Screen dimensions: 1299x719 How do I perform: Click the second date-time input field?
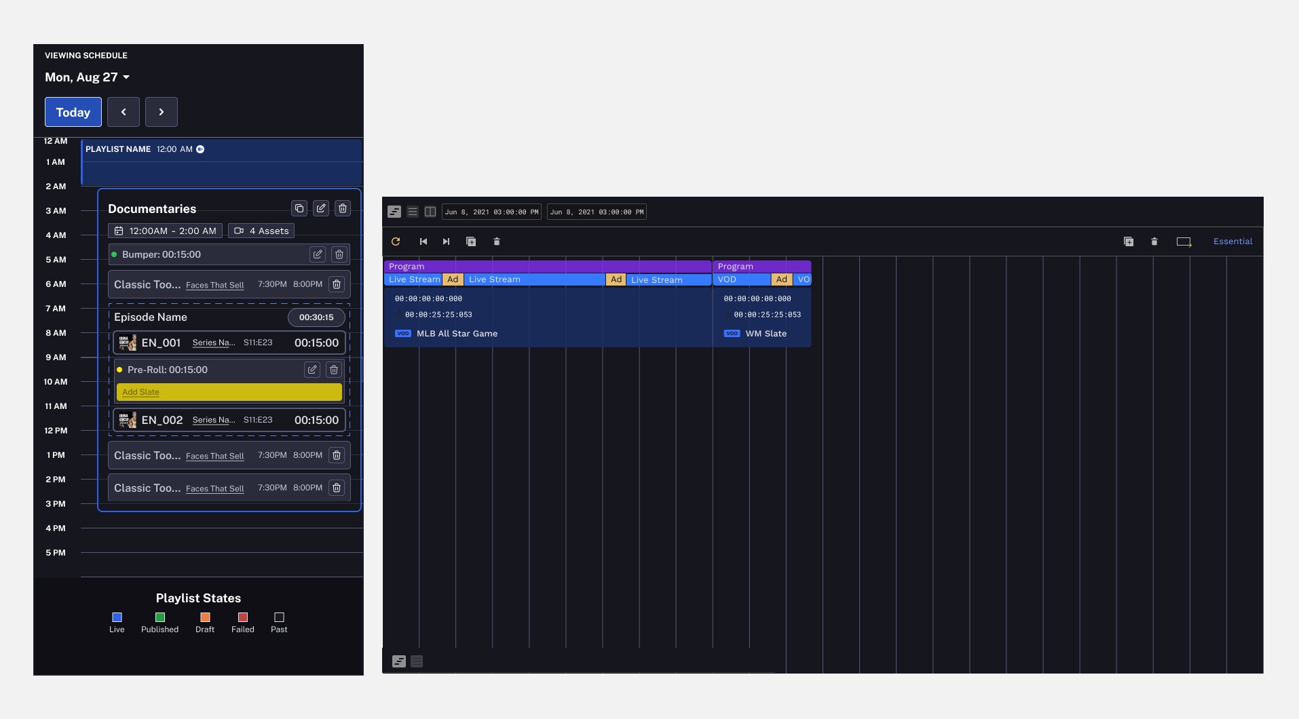coord(597,212)
